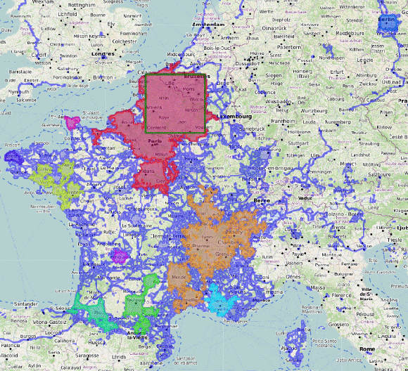Screen dimensions: 408x371
Task: Click the Leipzig label
Action: (365, 60)
